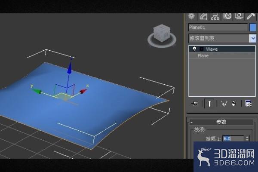Click the XY plane gizmo handle
Image resolution: width=258 pixels, height=172 pixels.
coord(63,95)
